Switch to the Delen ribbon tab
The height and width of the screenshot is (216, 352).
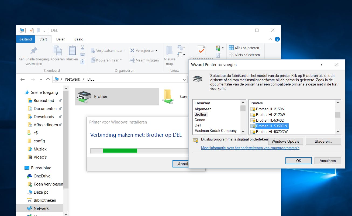(x=61, y=39)
